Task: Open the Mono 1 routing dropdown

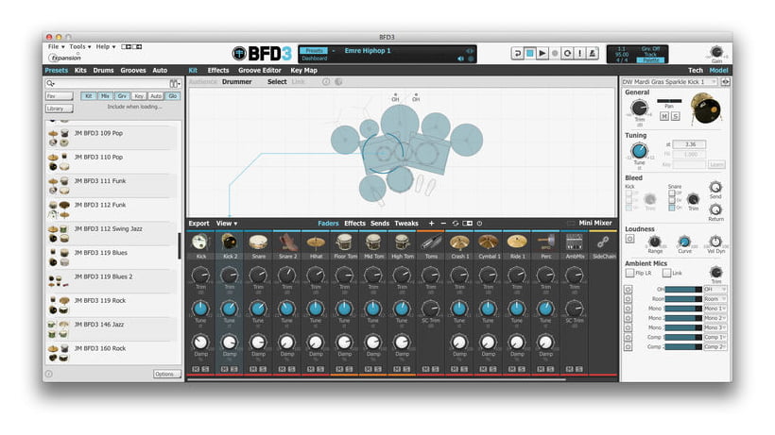Action: (x=715, y=309)
